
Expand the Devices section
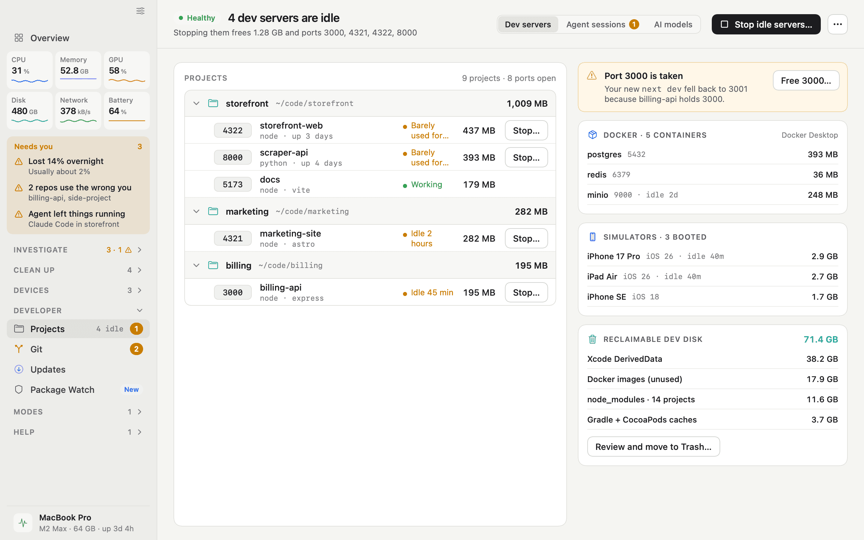[78, 290]
